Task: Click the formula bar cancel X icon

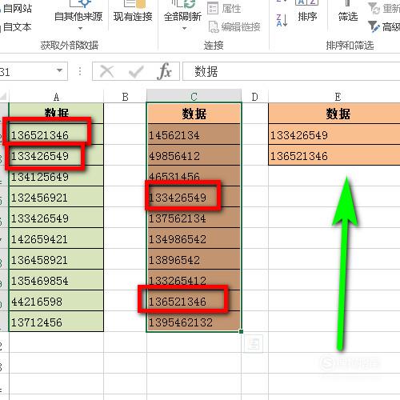Action: click(106, 71)
